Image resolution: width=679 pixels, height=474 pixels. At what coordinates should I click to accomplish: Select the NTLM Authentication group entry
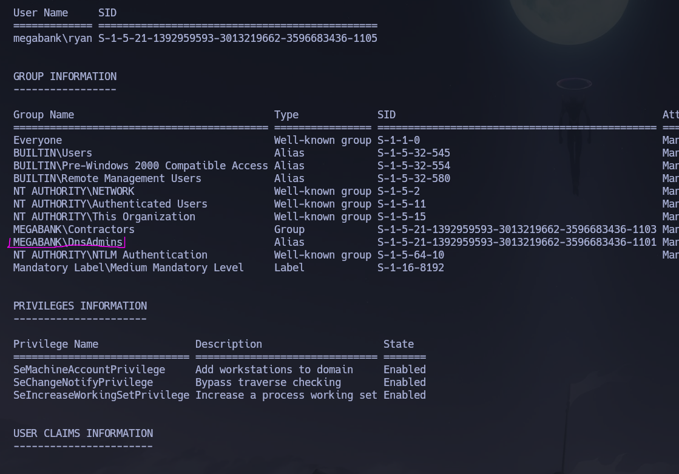tap(110, 255)
